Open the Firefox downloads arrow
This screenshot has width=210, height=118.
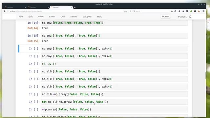pyautogui.click(x=179, y=11)
